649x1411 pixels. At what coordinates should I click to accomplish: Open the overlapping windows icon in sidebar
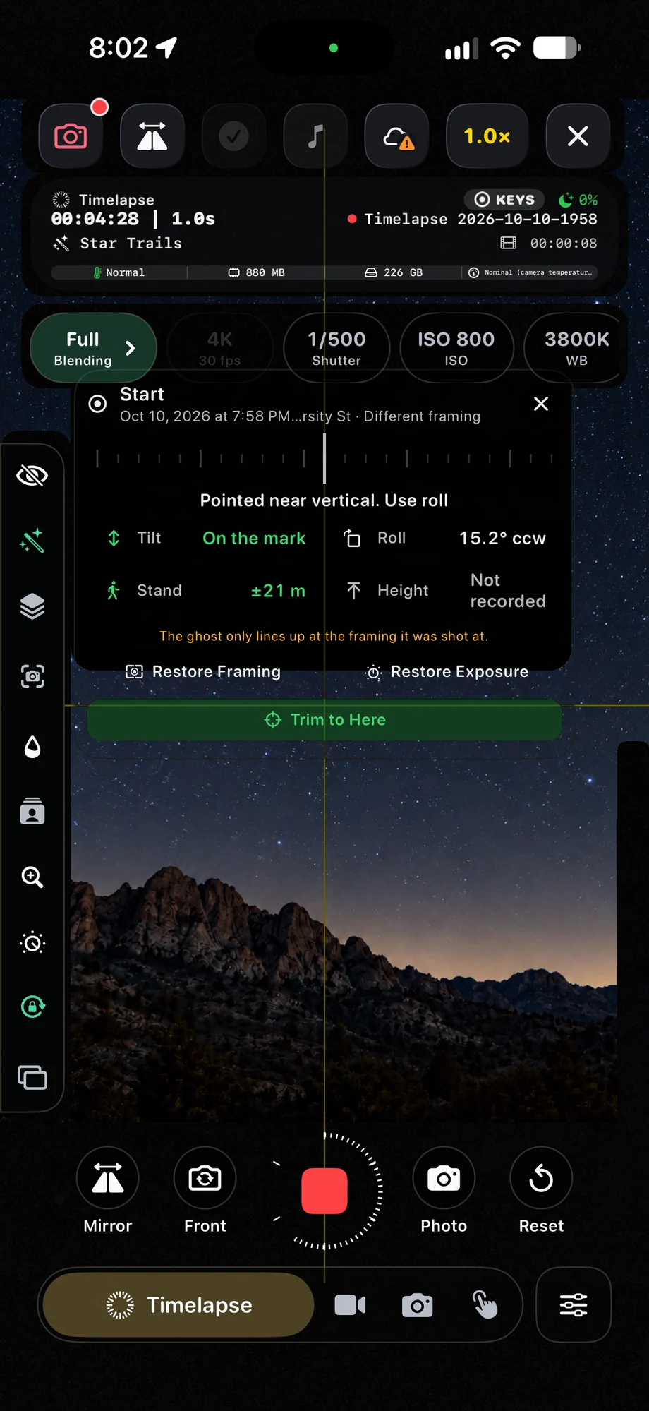32,1078
